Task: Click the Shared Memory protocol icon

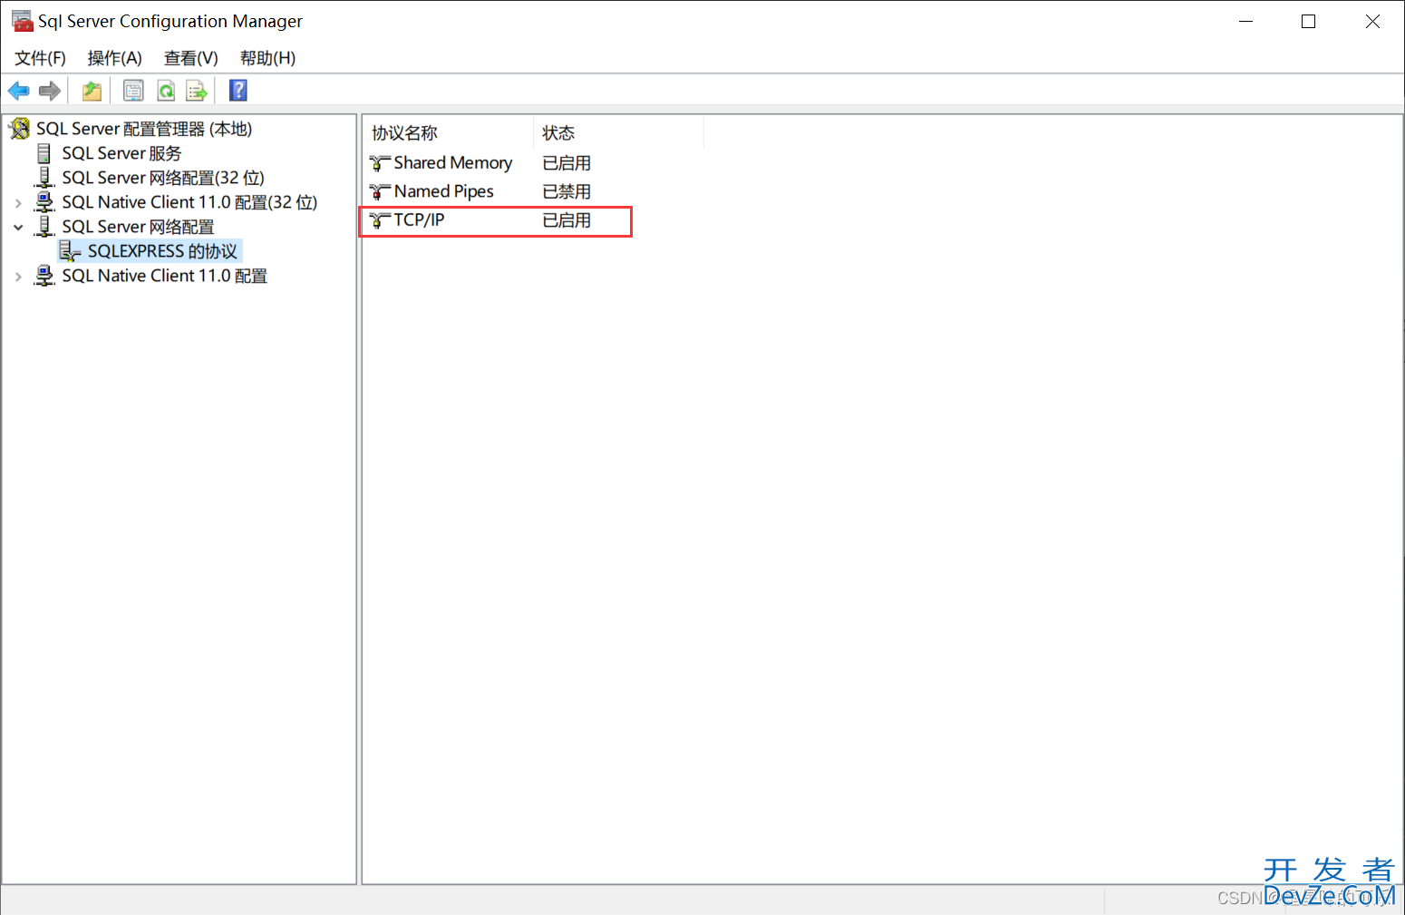Action: pyautogui.click(x=380, y=163)
